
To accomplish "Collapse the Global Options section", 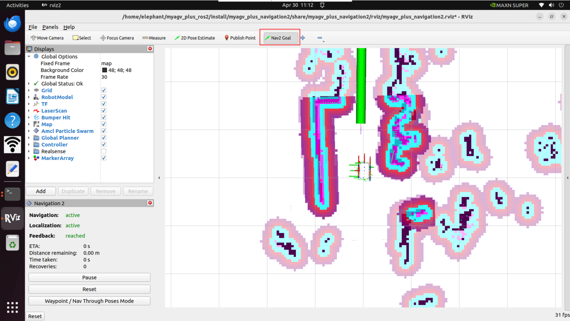I will [29, 57].
